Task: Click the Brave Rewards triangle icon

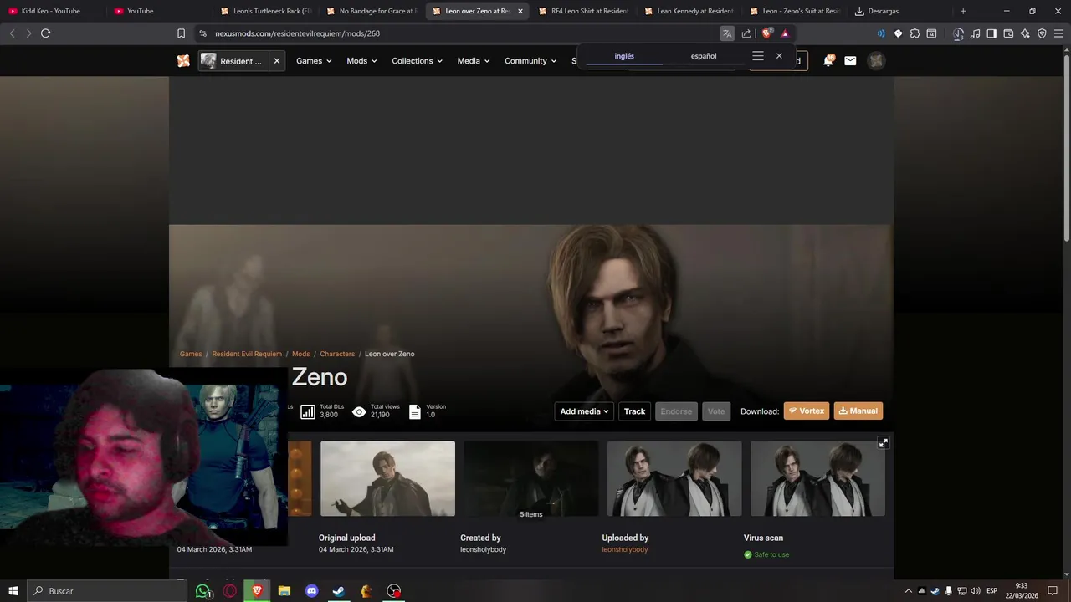Action: tap(785, 33)
